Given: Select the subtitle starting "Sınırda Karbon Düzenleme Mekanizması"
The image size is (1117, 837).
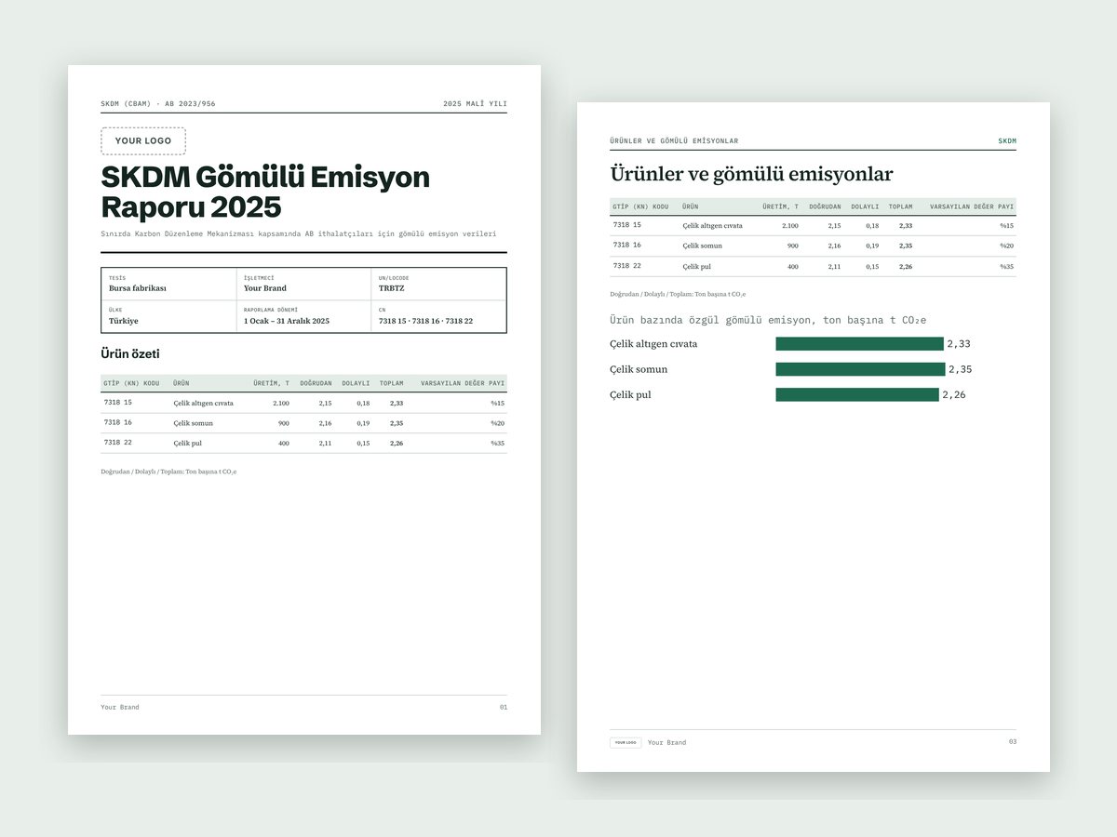Looking at the screenshot, I should (299, 233).
